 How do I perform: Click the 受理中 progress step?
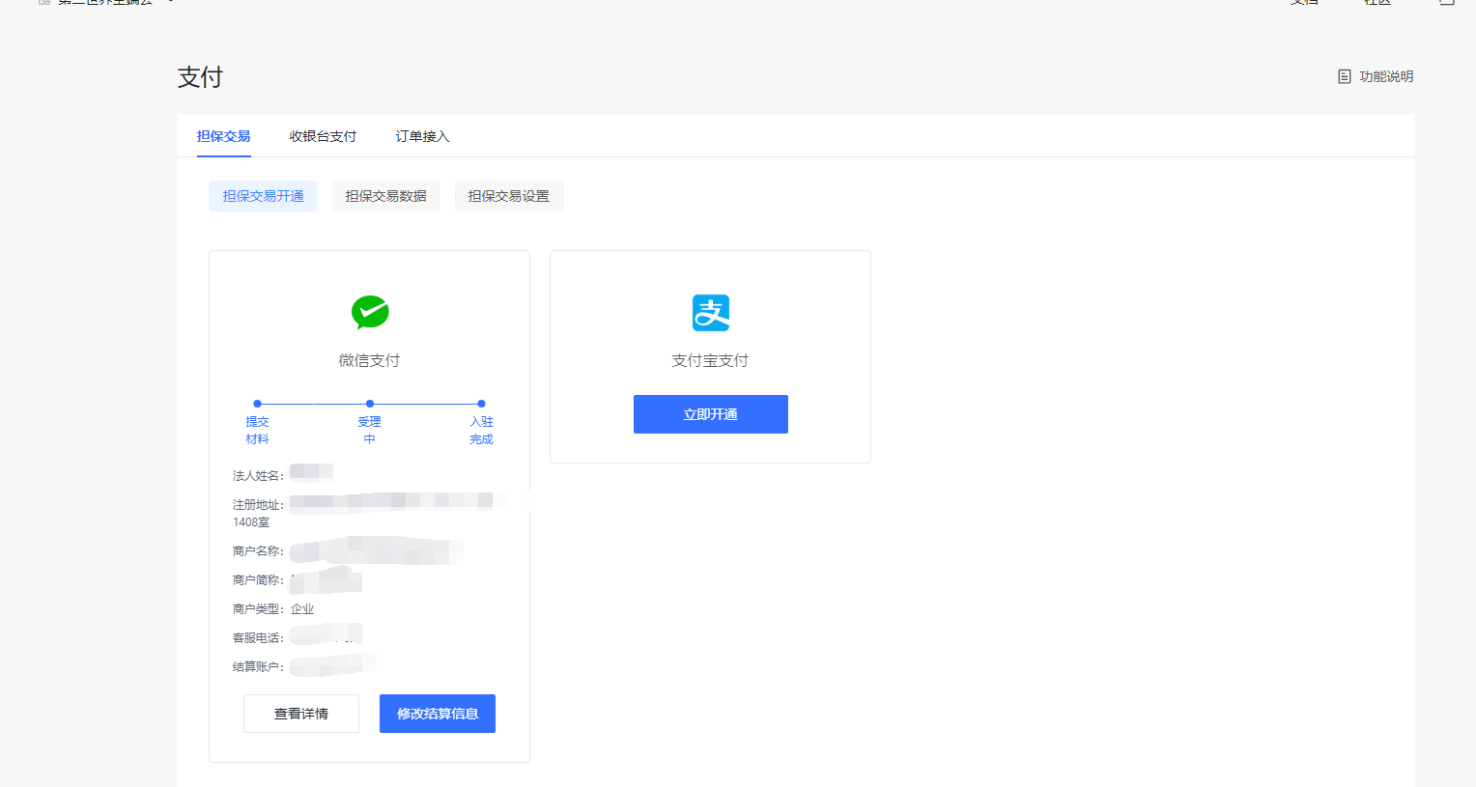click(x=369, y=422)
